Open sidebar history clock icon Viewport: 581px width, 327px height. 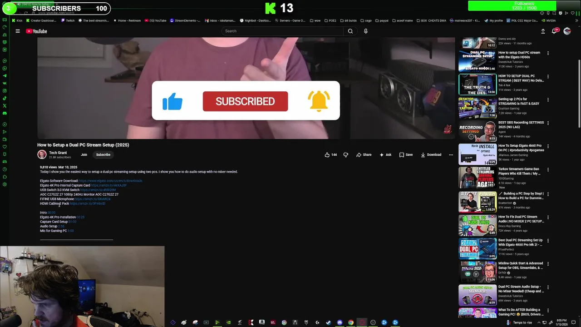click(5, 169)
